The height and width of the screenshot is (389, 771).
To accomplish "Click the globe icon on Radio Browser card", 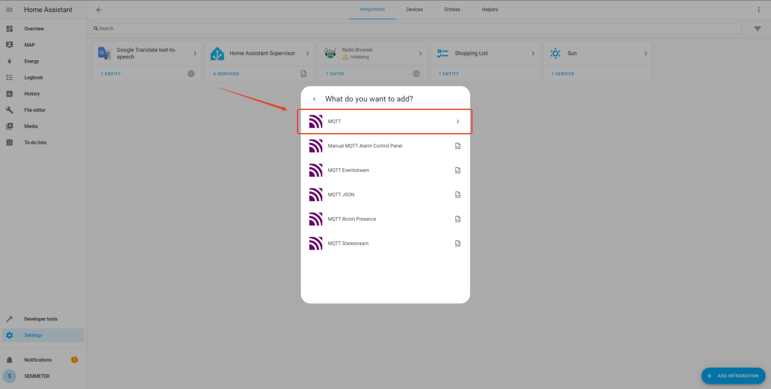I will (416, 74).
